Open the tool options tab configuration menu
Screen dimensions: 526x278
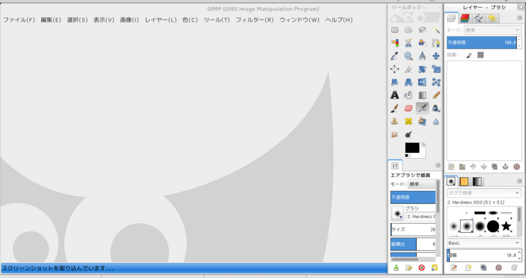coord(438,165)
